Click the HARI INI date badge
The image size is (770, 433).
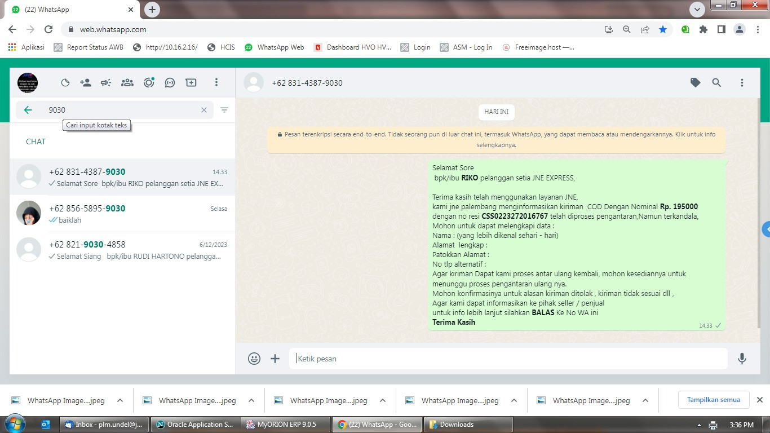pos(496,112)
